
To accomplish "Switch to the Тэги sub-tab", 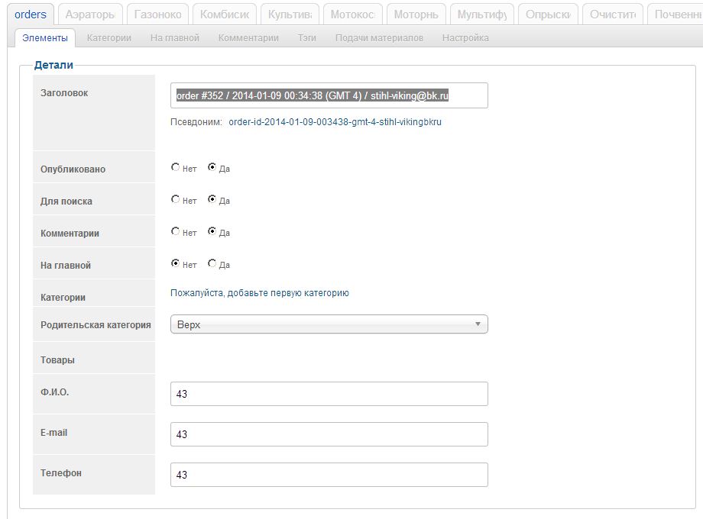I will tap(307, 37).
